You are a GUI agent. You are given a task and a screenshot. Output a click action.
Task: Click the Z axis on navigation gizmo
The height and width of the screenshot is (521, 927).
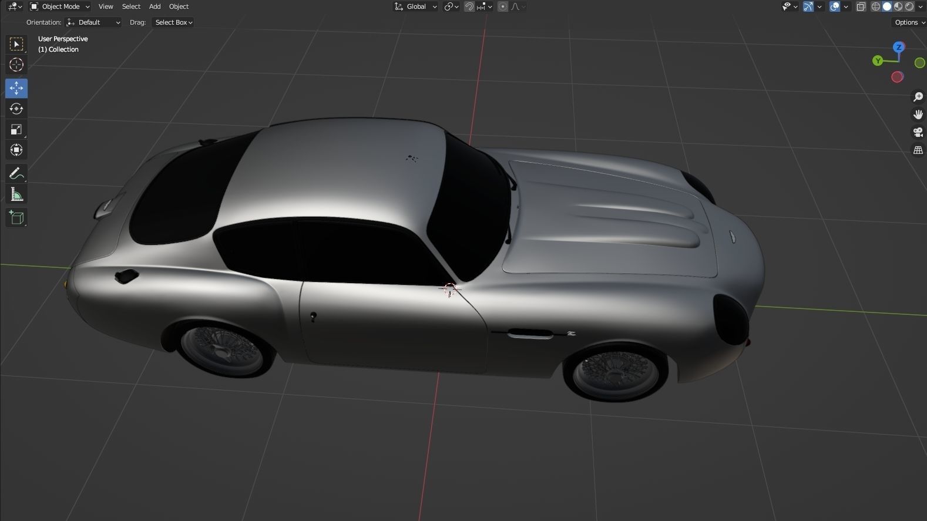click(898, 47)
